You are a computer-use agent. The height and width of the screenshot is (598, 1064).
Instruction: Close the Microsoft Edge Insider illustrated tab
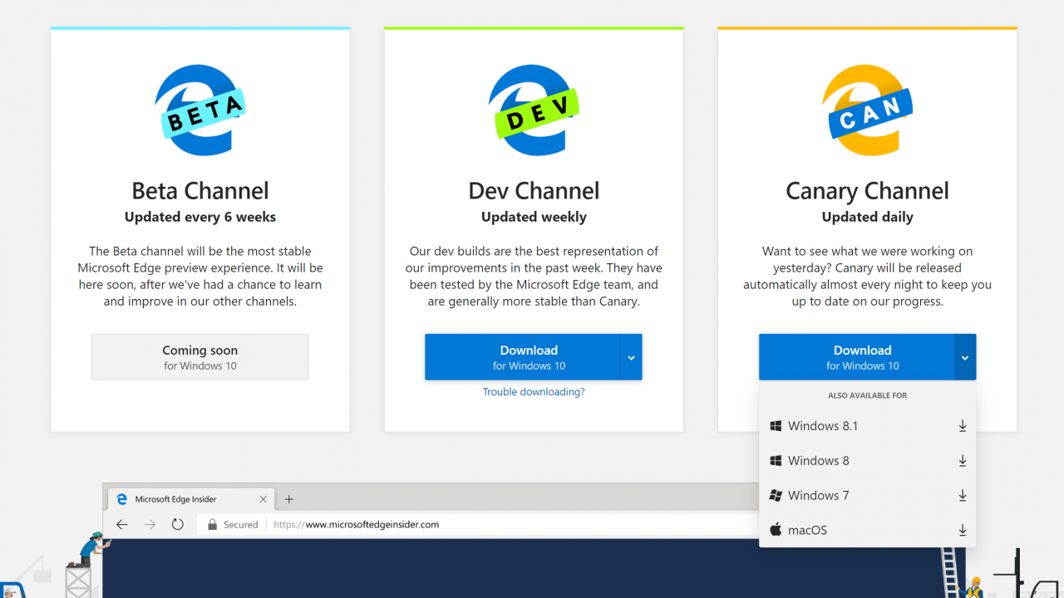coord(264,499)
